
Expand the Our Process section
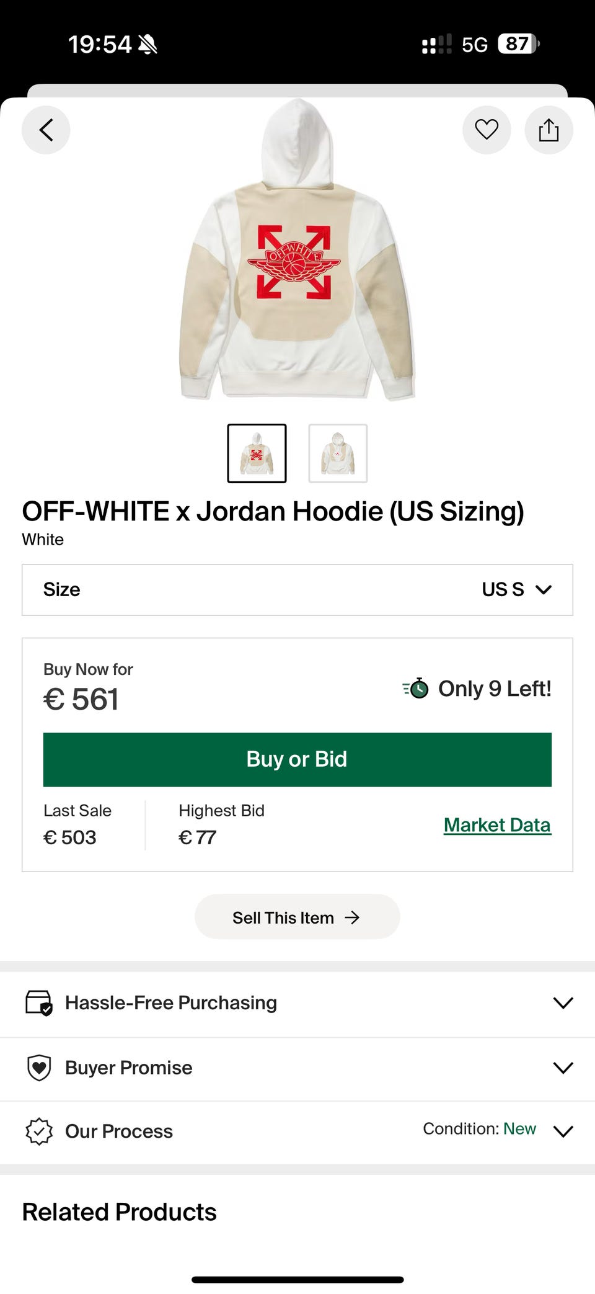297,1131
